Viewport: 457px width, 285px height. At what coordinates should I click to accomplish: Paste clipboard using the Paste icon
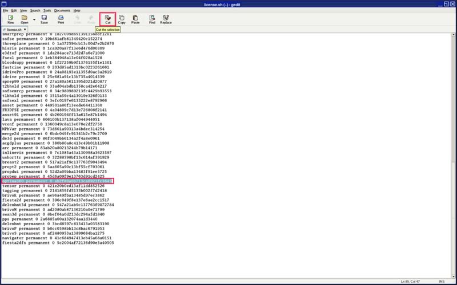[x=135, y=19]
